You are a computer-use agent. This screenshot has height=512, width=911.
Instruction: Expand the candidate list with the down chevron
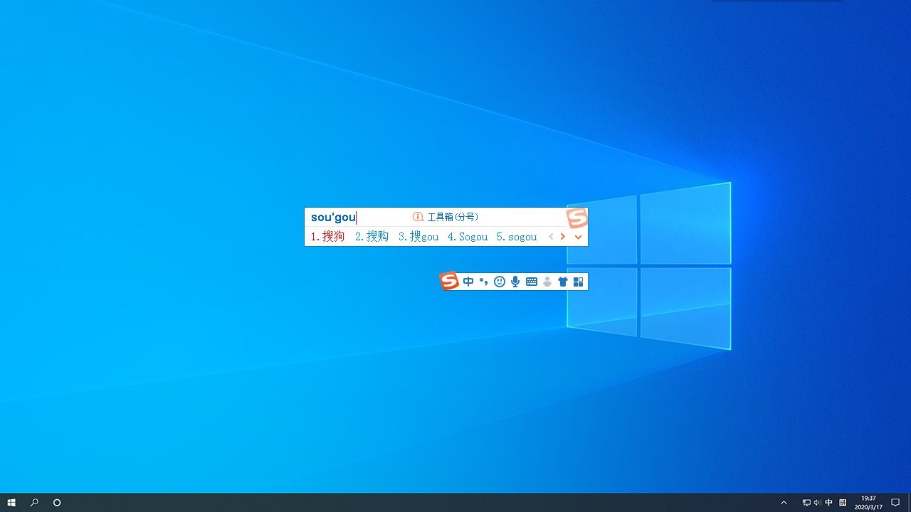(577, 237)
